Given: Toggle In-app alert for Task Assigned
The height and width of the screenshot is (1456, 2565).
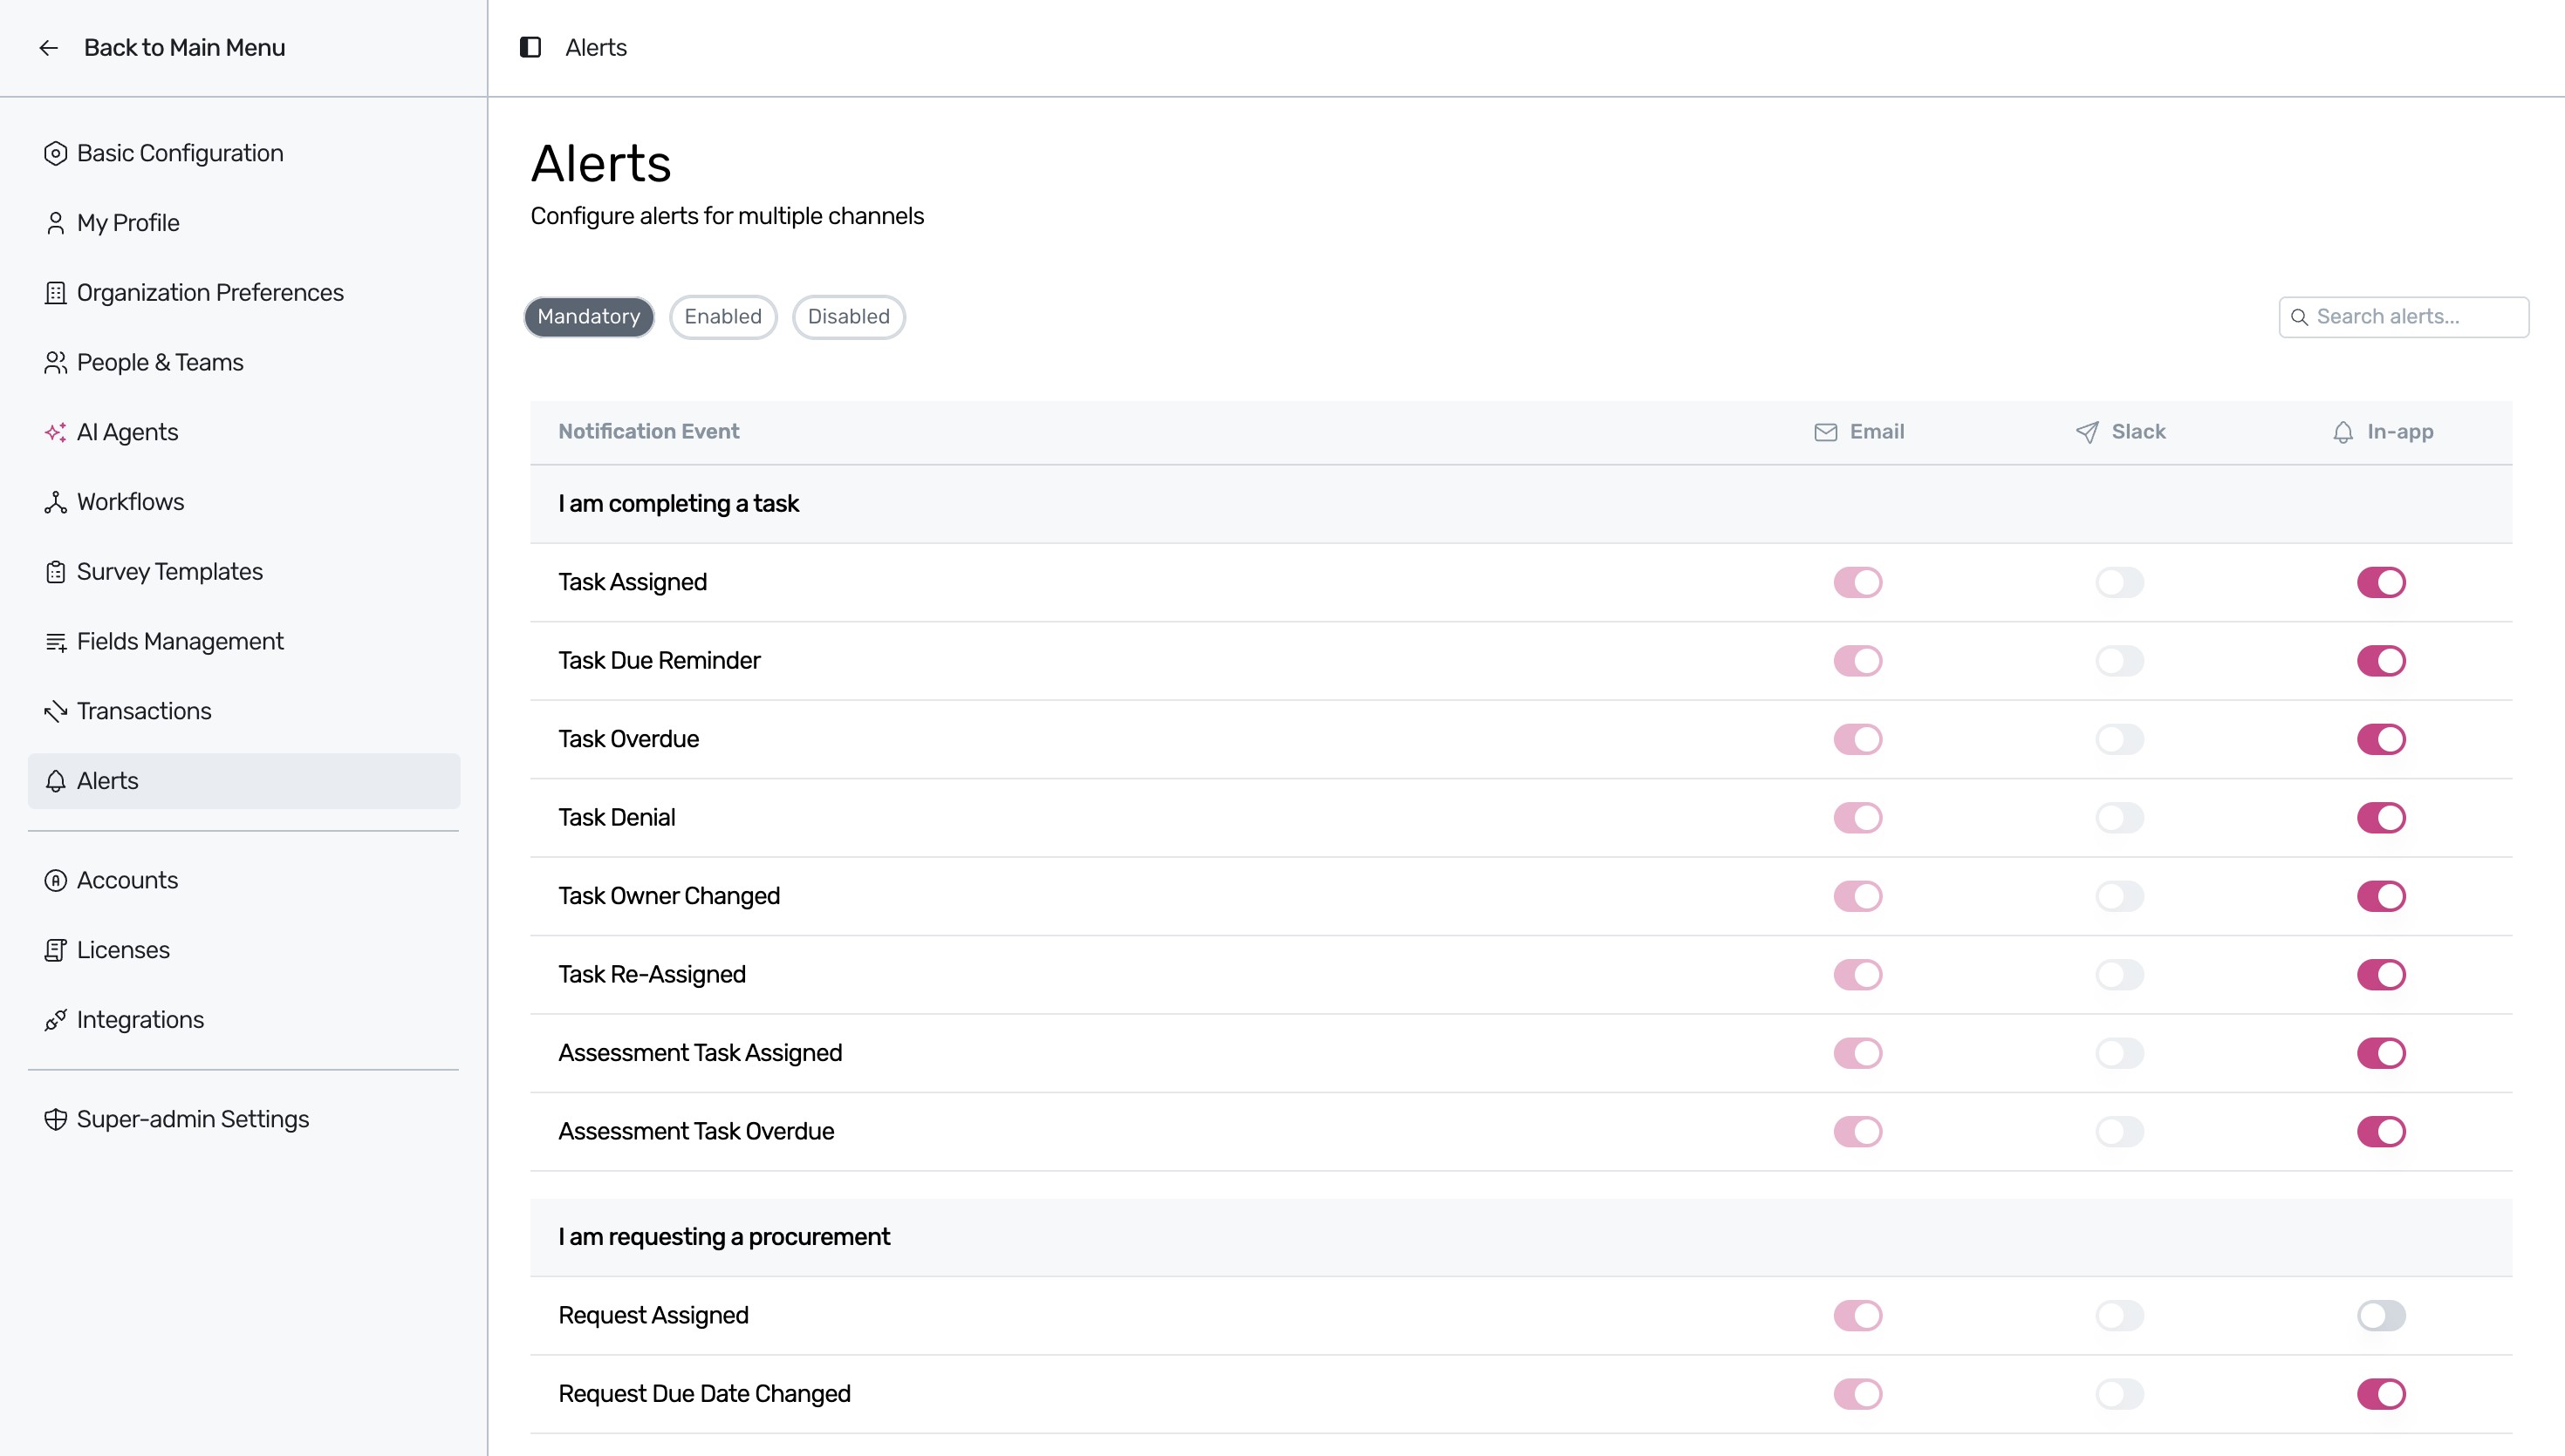Looking at the screenshot, I should click(x=2381, y=582).
